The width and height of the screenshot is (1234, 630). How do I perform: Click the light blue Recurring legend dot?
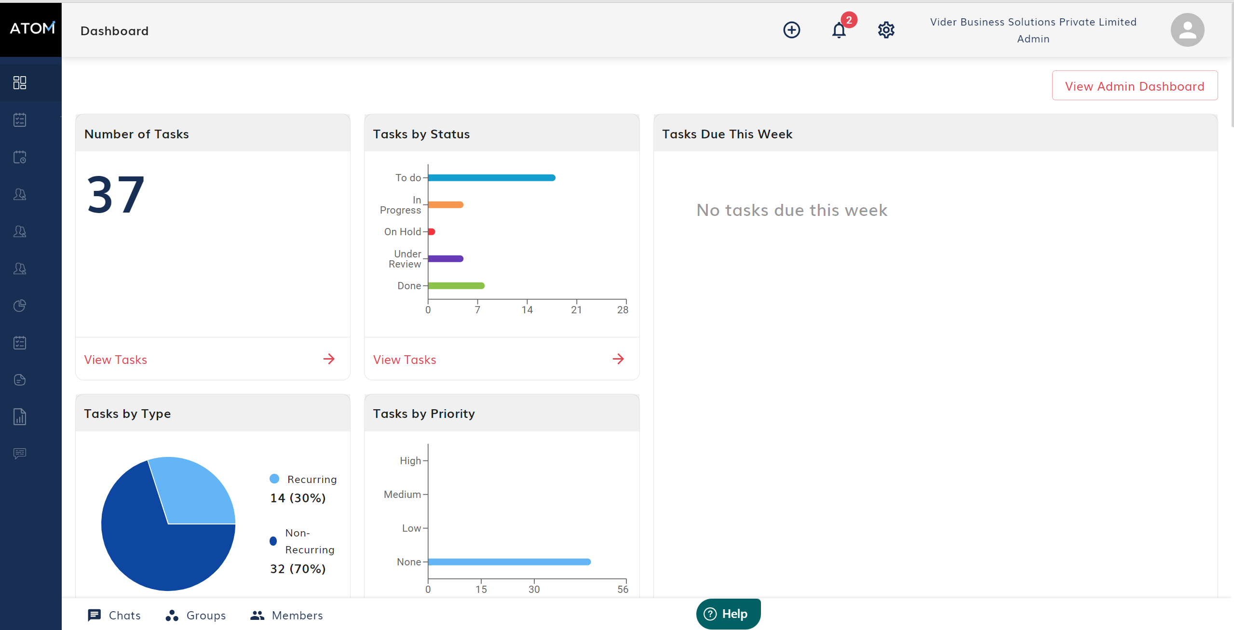274,479
